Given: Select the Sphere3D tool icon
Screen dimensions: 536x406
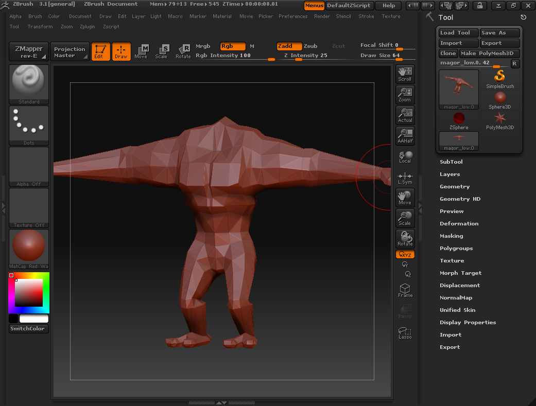Looking at the screenshot, I should click(x=499, y=99).
